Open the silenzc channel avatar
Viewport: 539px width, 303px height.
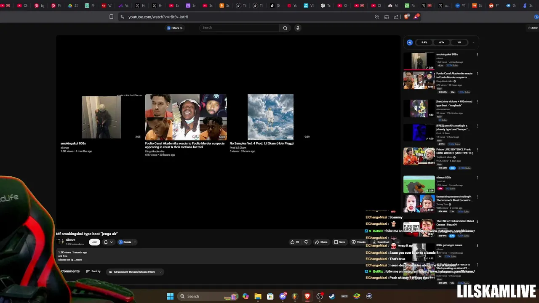pos(60,242)
